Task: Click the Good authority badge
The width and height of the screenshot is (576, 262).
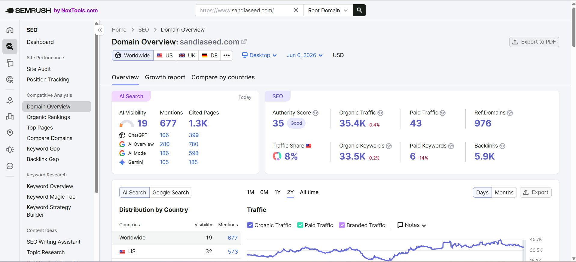Action: (296, 123)
